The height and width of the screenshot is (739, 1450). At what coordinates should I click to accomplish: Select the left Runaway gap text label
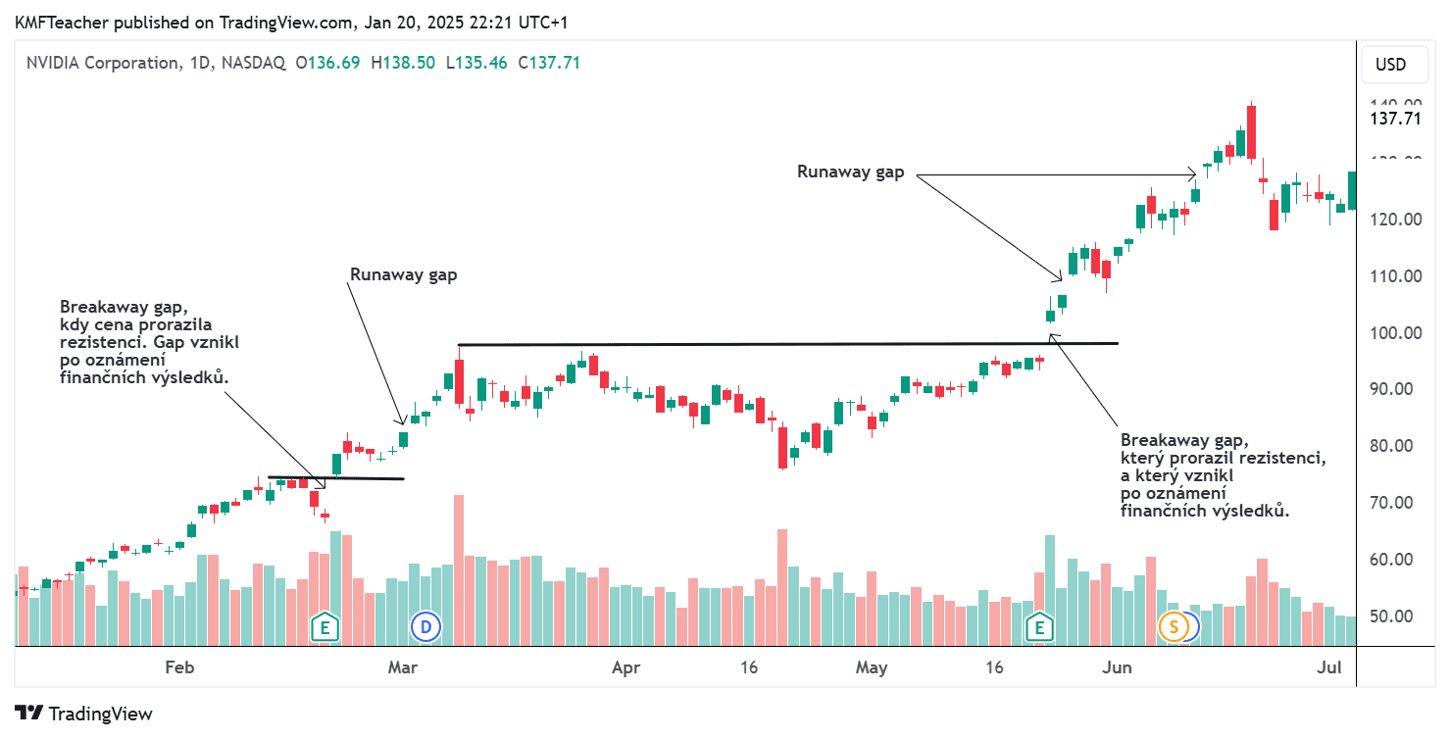403,275
